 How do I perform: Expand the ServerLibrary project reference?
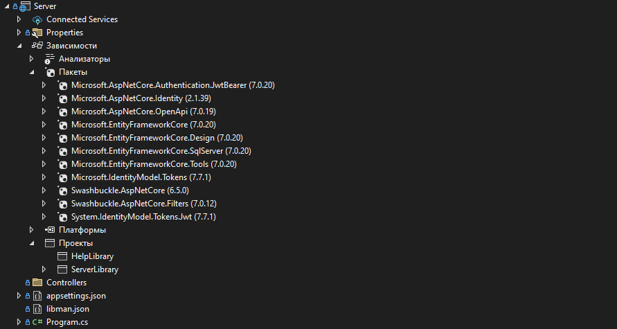pos(44,269)
